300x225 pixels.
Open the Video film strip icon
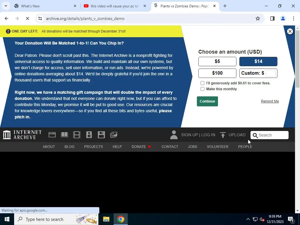[77, 135]
